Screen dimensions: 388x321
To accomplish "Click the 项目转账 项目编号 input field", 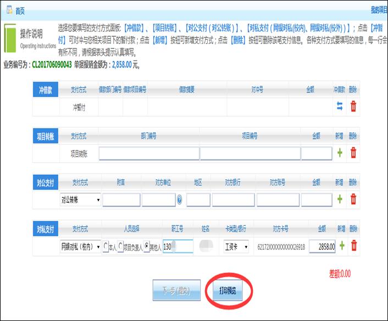I will [x=250, y=153].
